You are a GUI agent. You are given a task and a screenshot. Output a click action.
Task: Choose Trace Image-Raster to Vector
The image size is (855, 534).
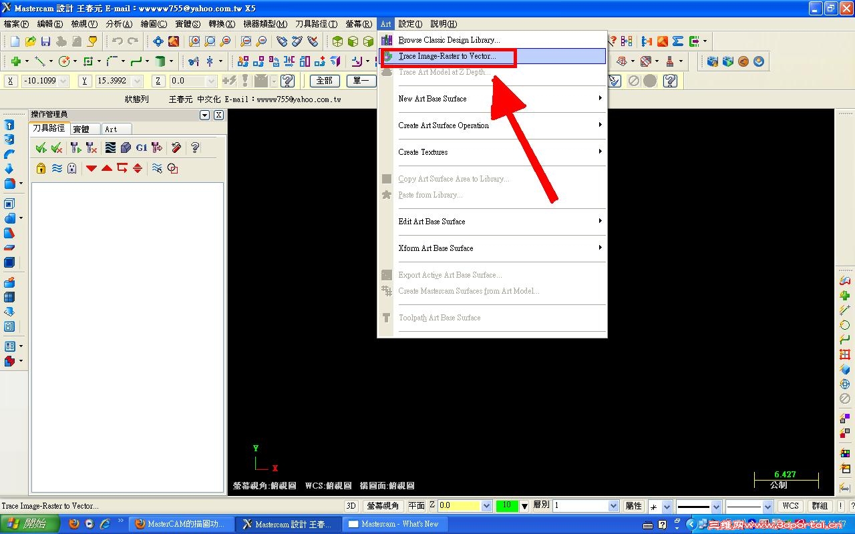(493, 56)
